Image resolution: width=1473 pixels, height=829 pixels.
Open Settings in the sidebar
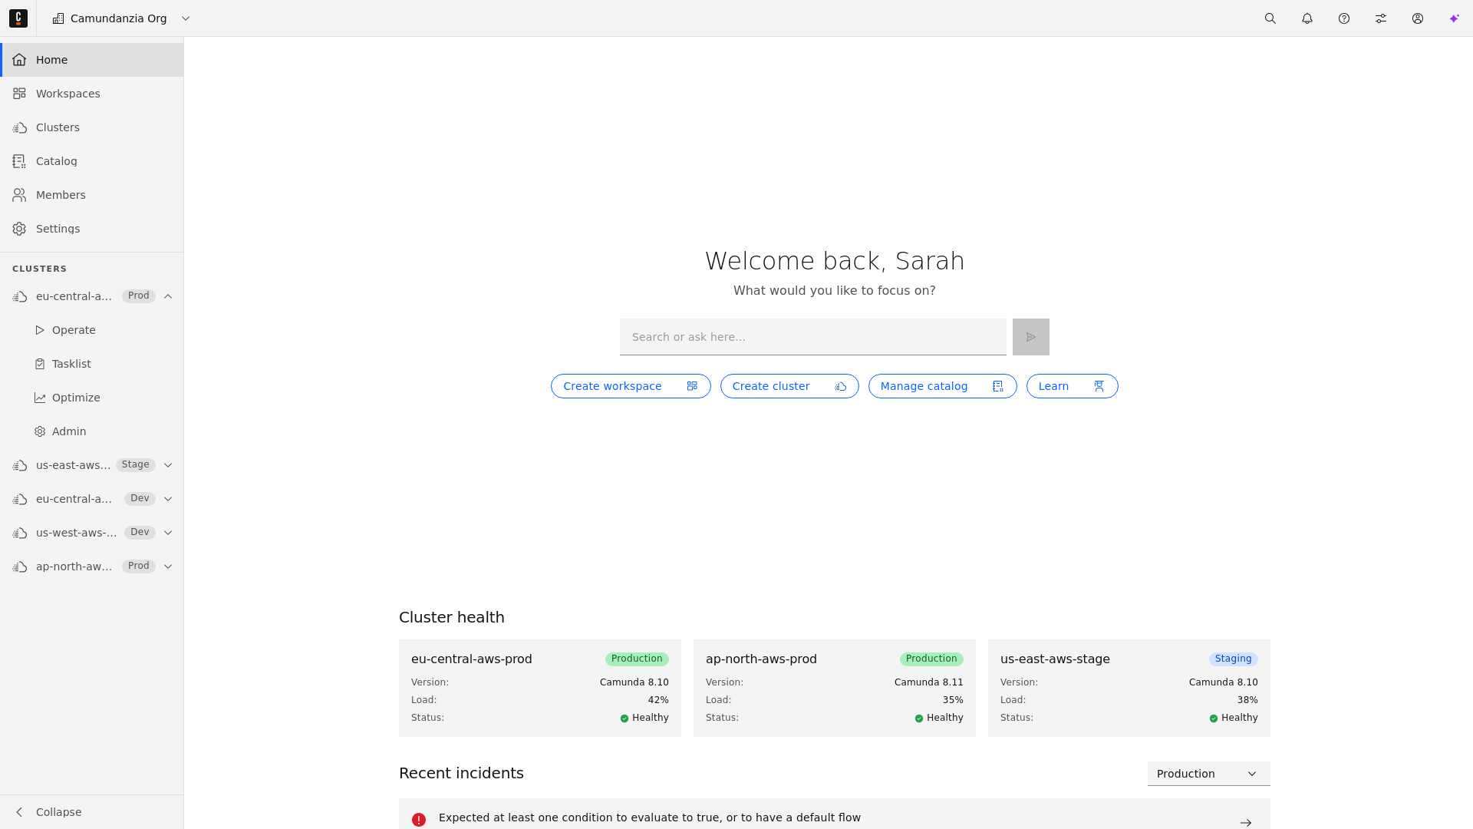92,229
